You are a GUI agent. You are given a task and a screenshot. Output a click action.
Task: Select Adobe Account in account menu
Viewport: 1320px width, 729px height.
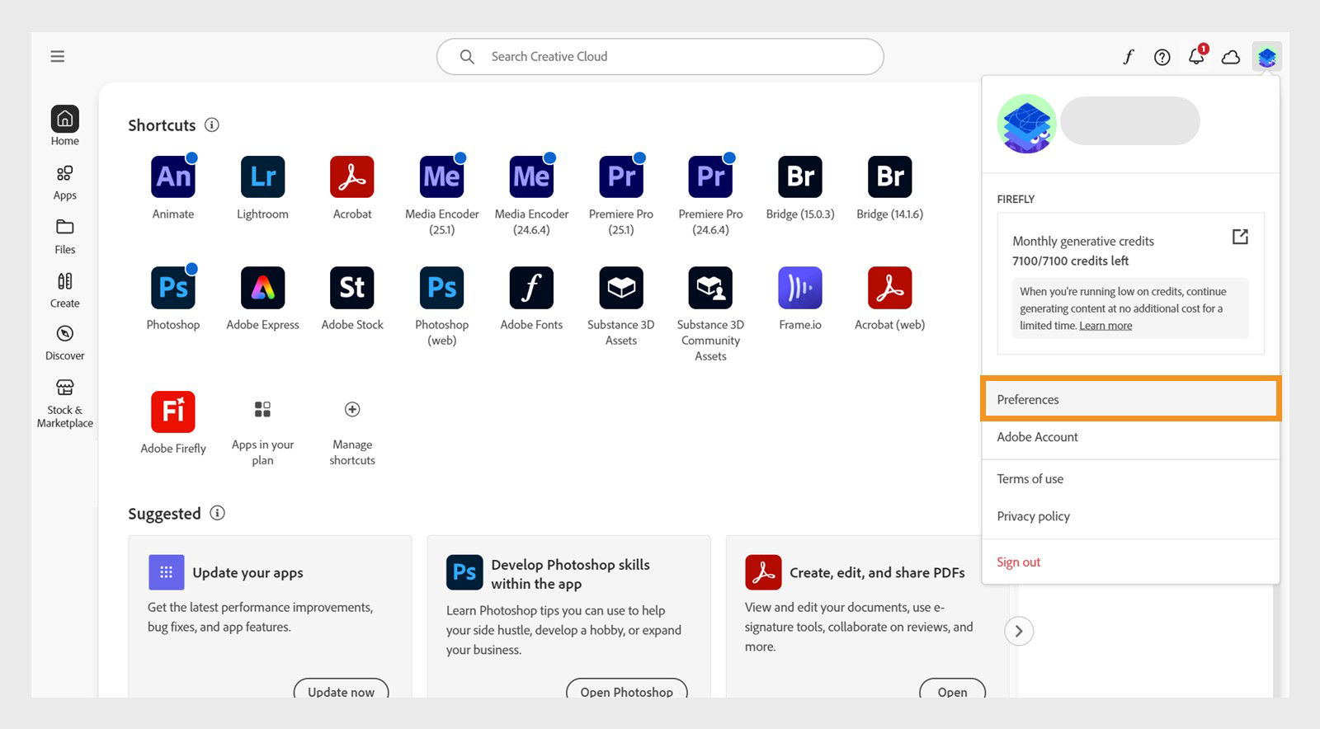coord(1130,437)
